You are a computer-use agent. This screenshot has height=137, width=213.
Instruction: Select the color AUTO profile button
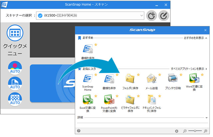click(x=15, y=68)
